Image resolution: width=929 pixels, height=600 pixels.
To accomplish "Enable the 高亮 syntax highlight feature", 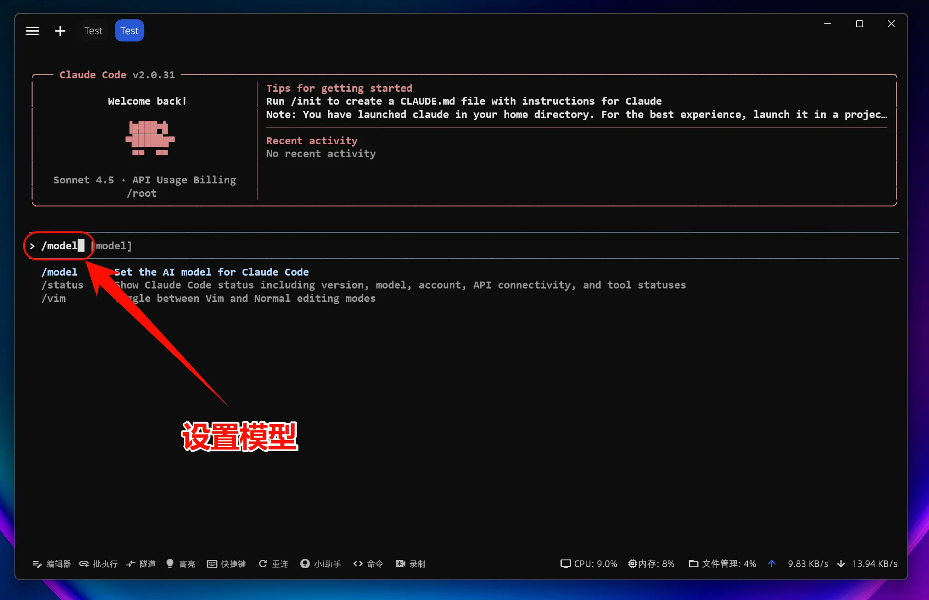I will click(x=181, y=564).
